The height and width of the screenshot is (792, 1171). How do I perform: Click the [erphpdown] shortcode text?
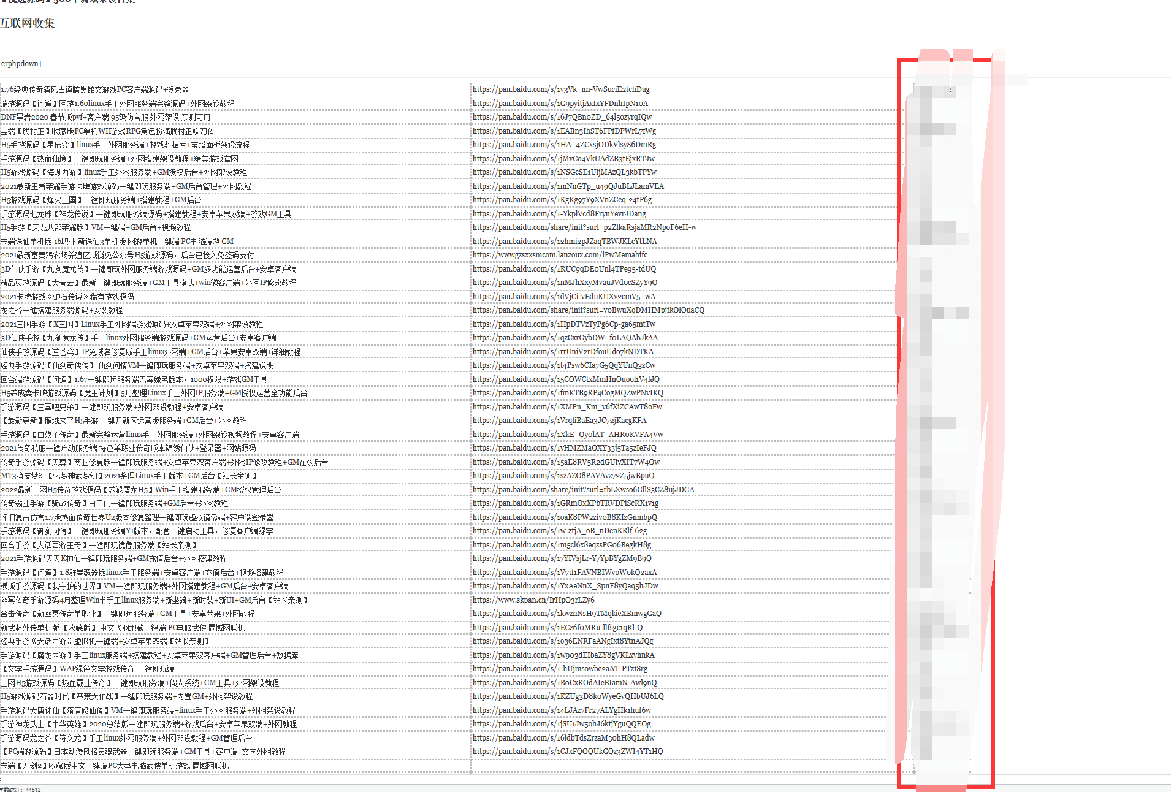[21, 64]
